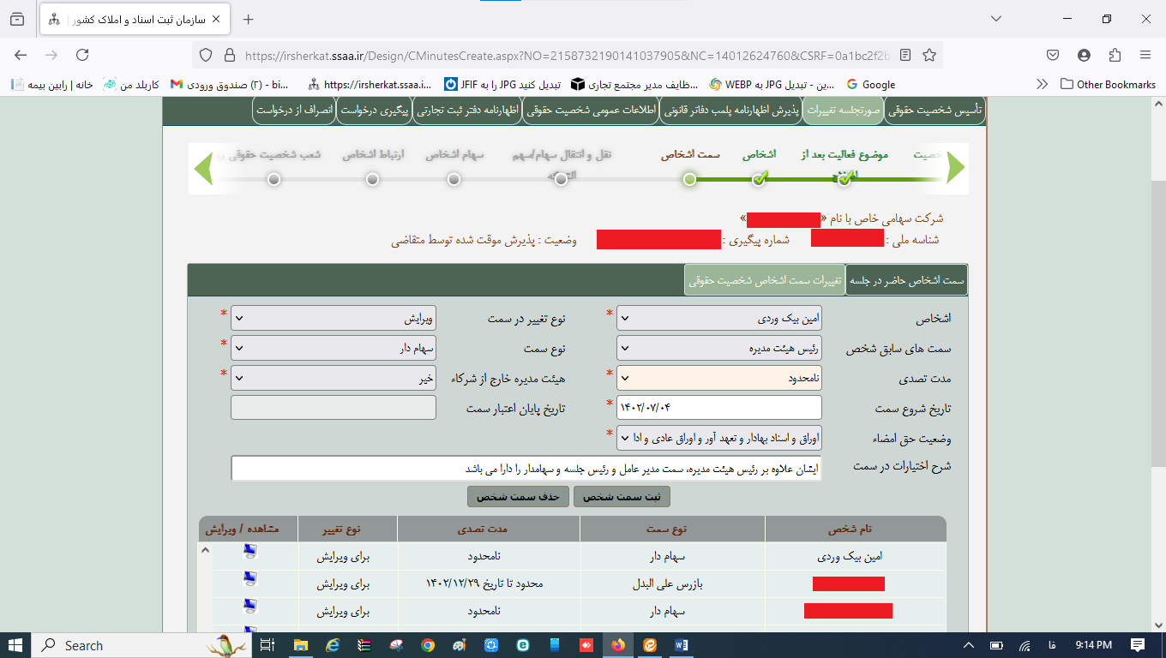The height and width of the screenshot is (658, 1166).
Task: Click the شرح اختیارات در سمت text field
Action: click(526, 469)
